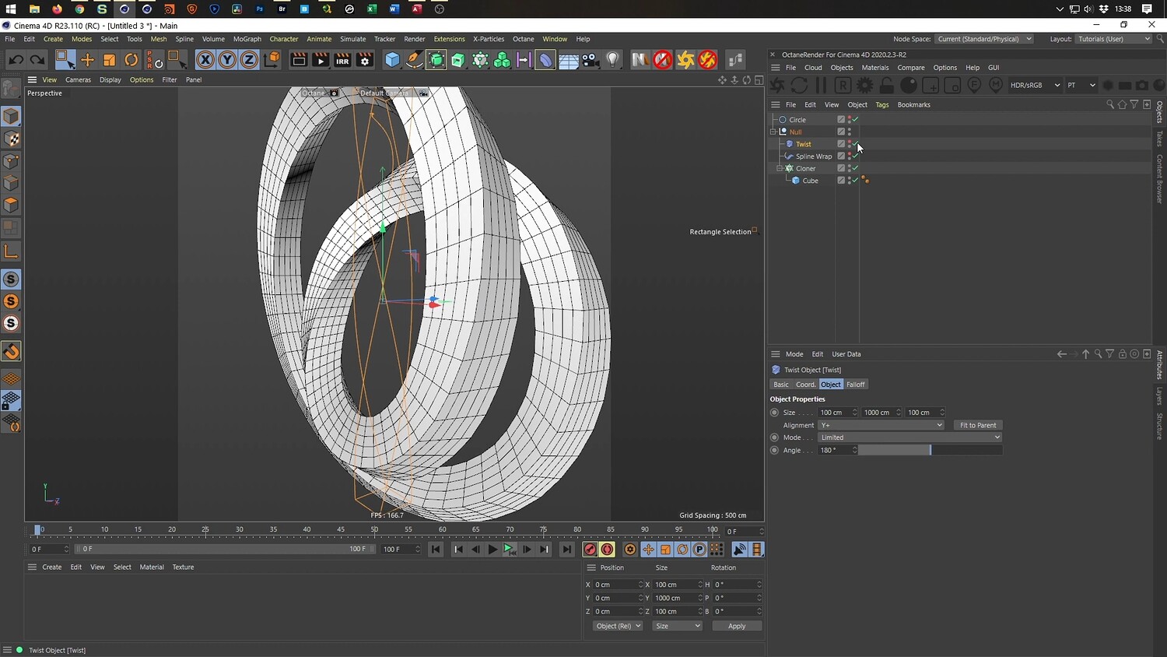Toggle X axis lock button
The width and height of the screenshot is (1167, 657).
click(x=205, y=60)
